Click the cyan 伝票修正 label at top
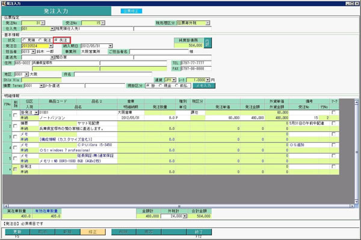The height and width of the screenshot is (240, 361). [131, 11]
